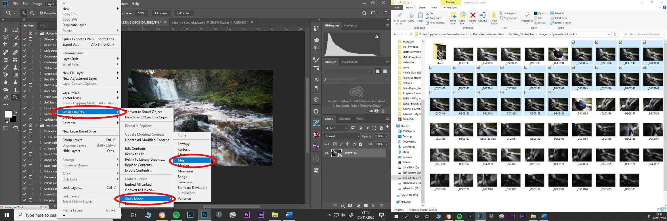Click New folder in Explorer ribbon

point(494,18)
